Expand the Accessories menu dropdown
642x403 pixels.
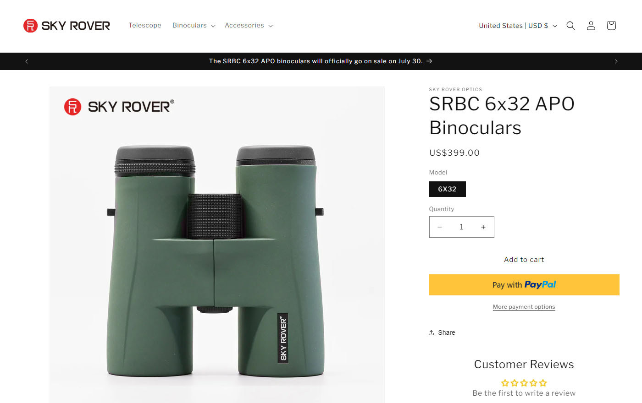pyautogui.click(x=249, y=26)
